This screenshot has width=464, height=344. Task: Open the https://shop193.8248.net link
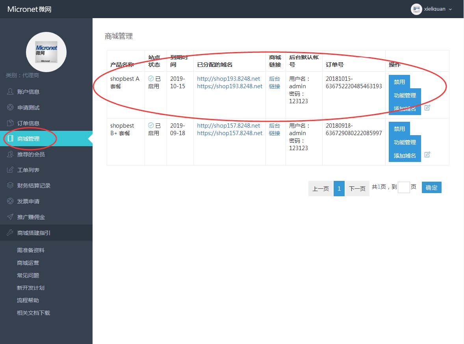tap(230, 86)
